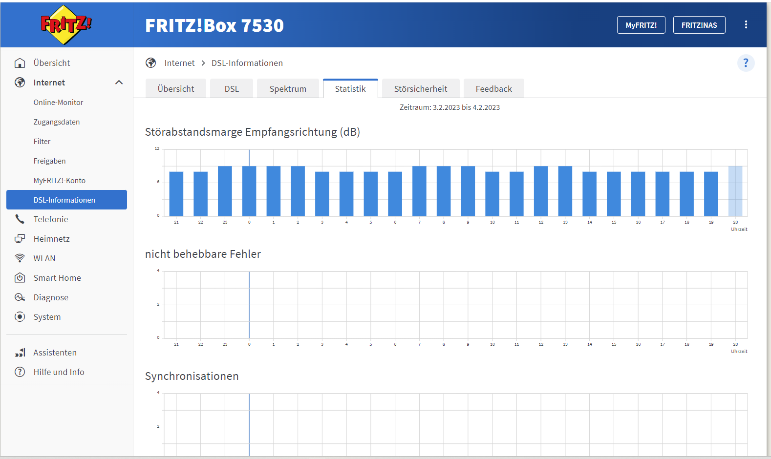
Task: Switch to the Spektrum tab
Action: point(288,88)
